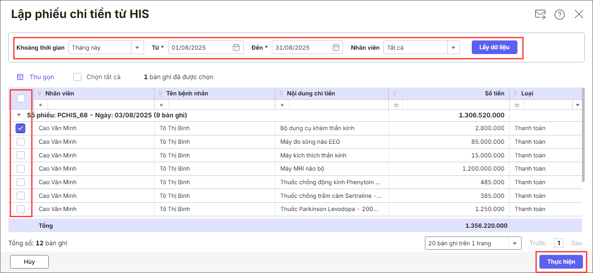Expand the Khoảng thời gian dropdown

point(137,47)
